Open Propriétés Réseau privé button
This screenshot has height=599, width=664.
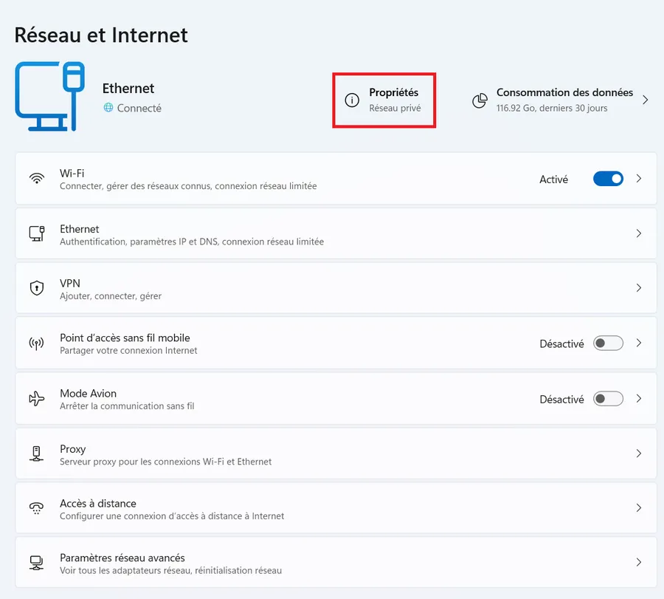point(384,100)
